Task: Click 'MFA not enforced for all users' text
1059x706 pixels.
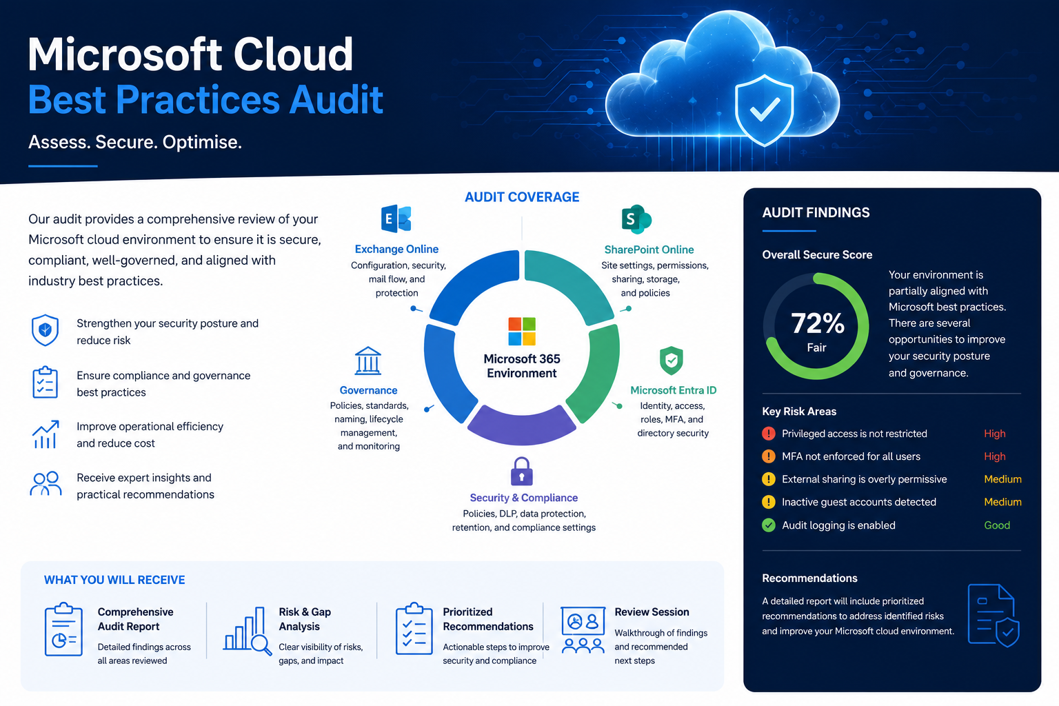Action: 851,456
